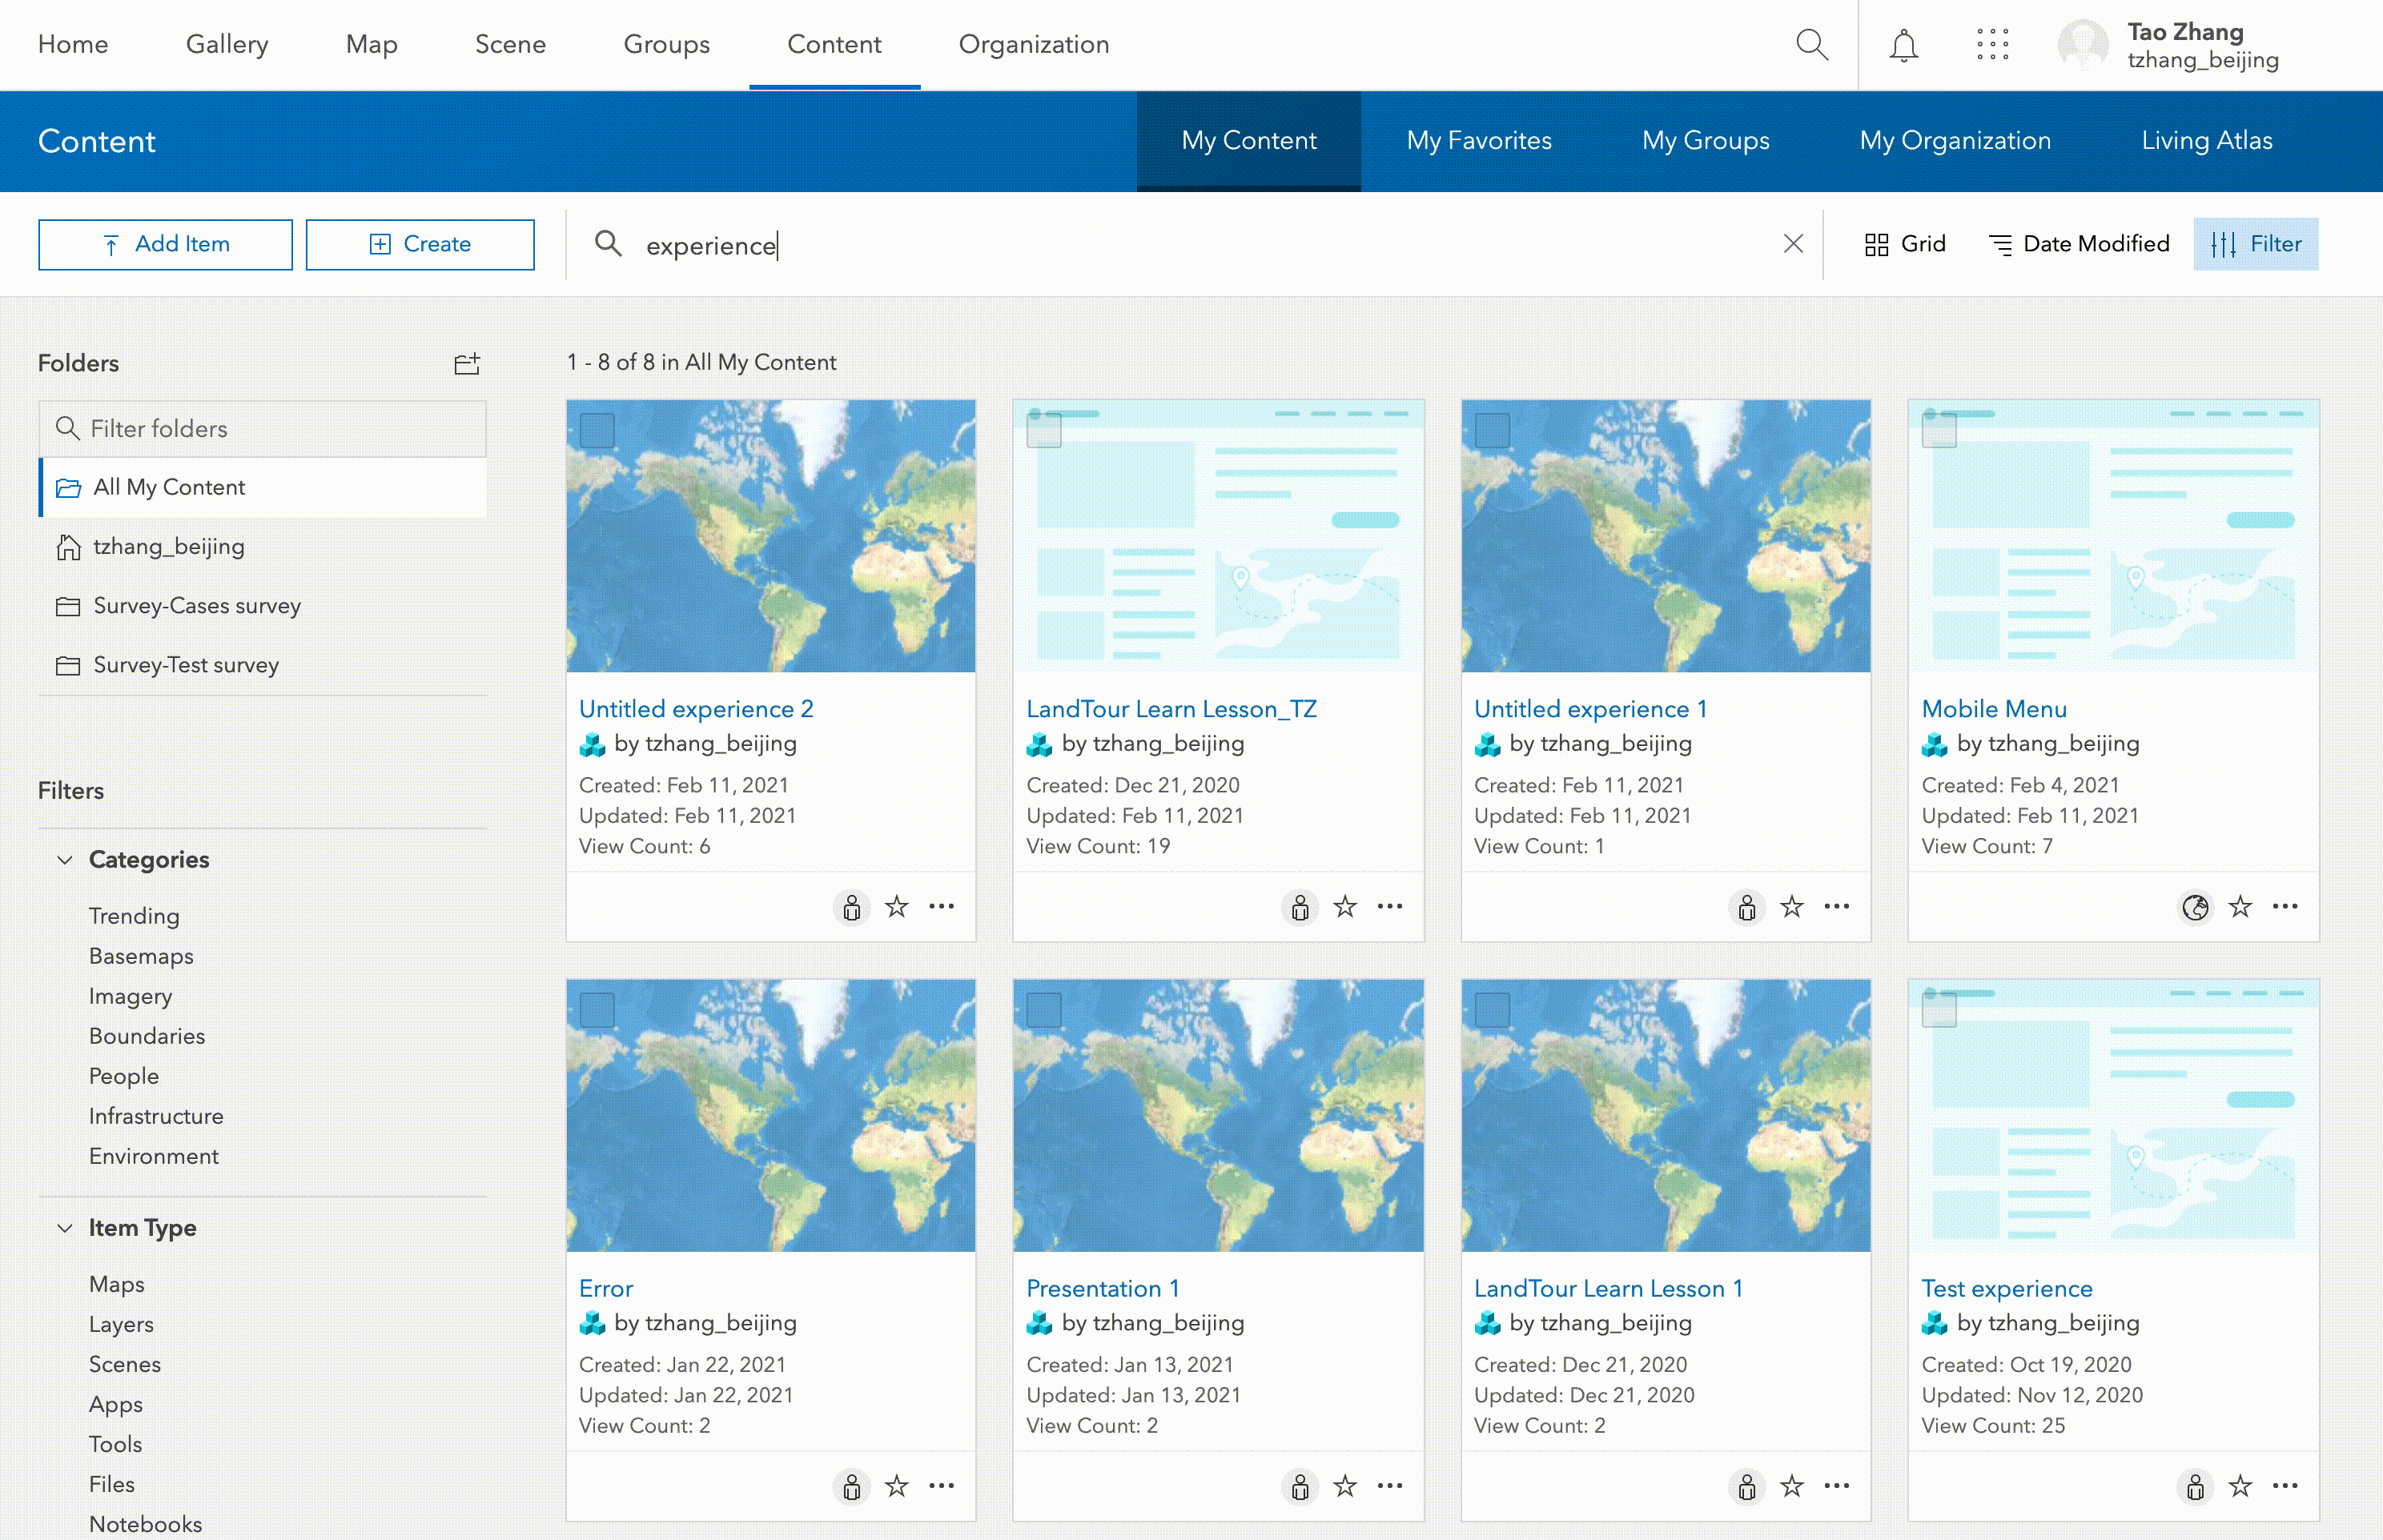Collapse the Item Type filter section
The height and width of the screenshot is (1540, 2383).
click(65, 1228)
